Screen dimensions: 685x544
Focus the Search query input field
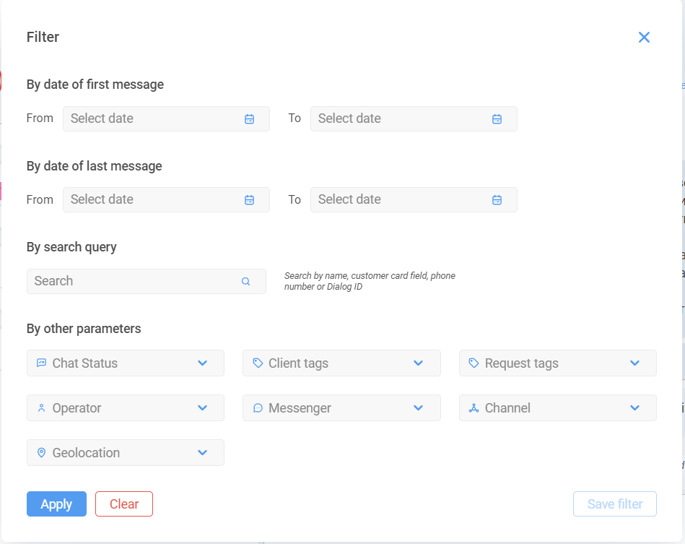point(147,281)
